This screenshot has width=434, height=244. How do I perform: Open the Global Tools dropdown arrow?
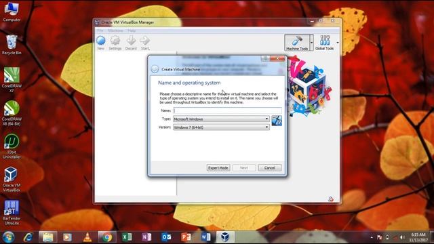[x=338, y=43]
